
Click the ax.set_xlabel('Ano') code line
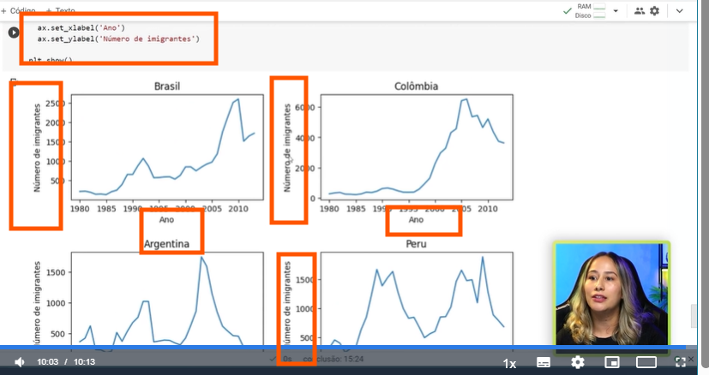[x=81, y=27]
